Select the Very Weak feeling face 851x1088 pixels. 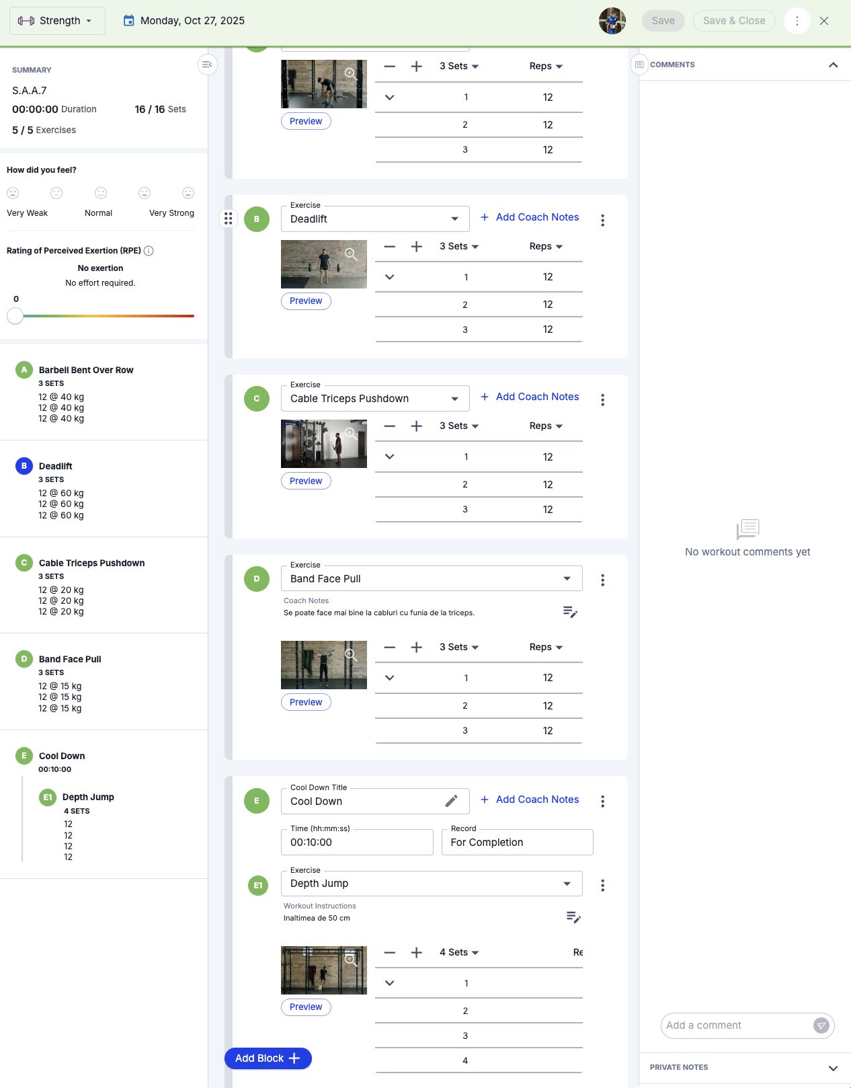coord(13,193)
